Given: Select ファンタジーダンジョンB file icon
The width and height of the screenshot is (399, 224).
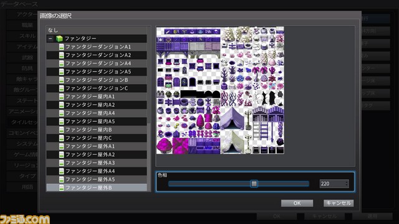Looking at the screenshot, I should tap(61, 80).
